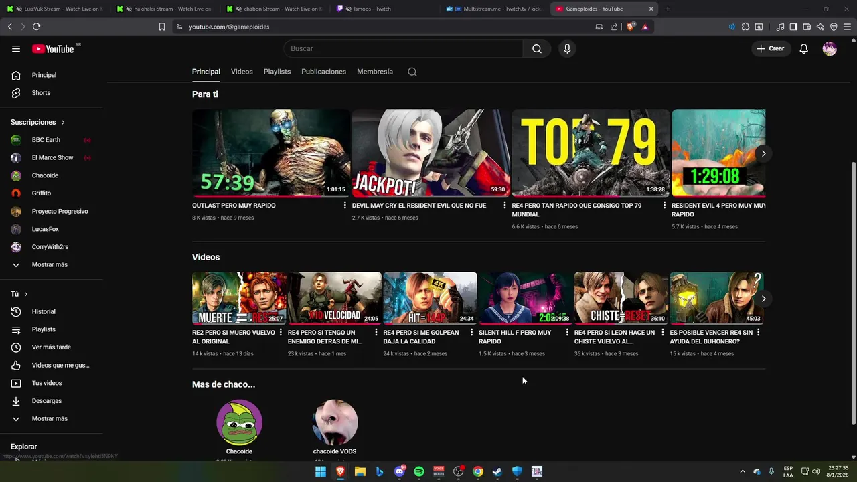The height and width of the screenshot is (482, 857).
Task: Toggle the browser sidebar panel icon
Action: [x=793, y=27]
